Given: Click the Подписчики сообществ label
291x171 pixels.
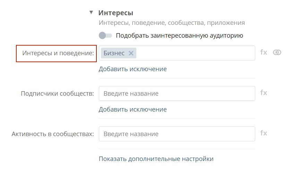Looking at the screenshot, I should pyautogui.click(x=57, y=94).
